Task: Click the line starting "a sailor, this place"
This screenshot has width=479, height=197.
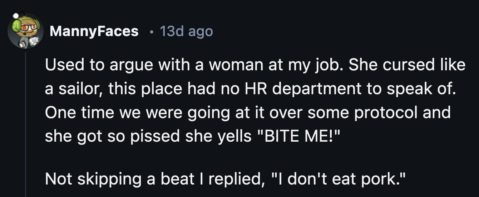Action: [x=251, y=89]
